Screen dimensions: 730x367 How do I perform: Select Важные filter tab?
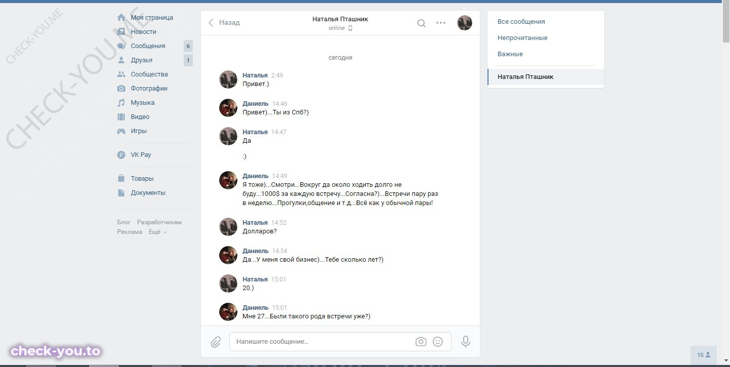click(x=546, y=54)
